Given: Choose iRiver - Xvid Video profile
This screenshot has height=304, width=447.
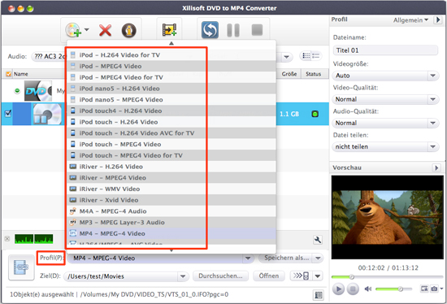Looking at the screenshot, I should pos(171,200).
